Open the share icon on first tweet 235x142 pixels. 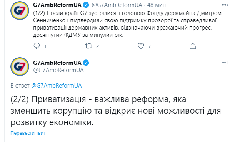(193, 46)
